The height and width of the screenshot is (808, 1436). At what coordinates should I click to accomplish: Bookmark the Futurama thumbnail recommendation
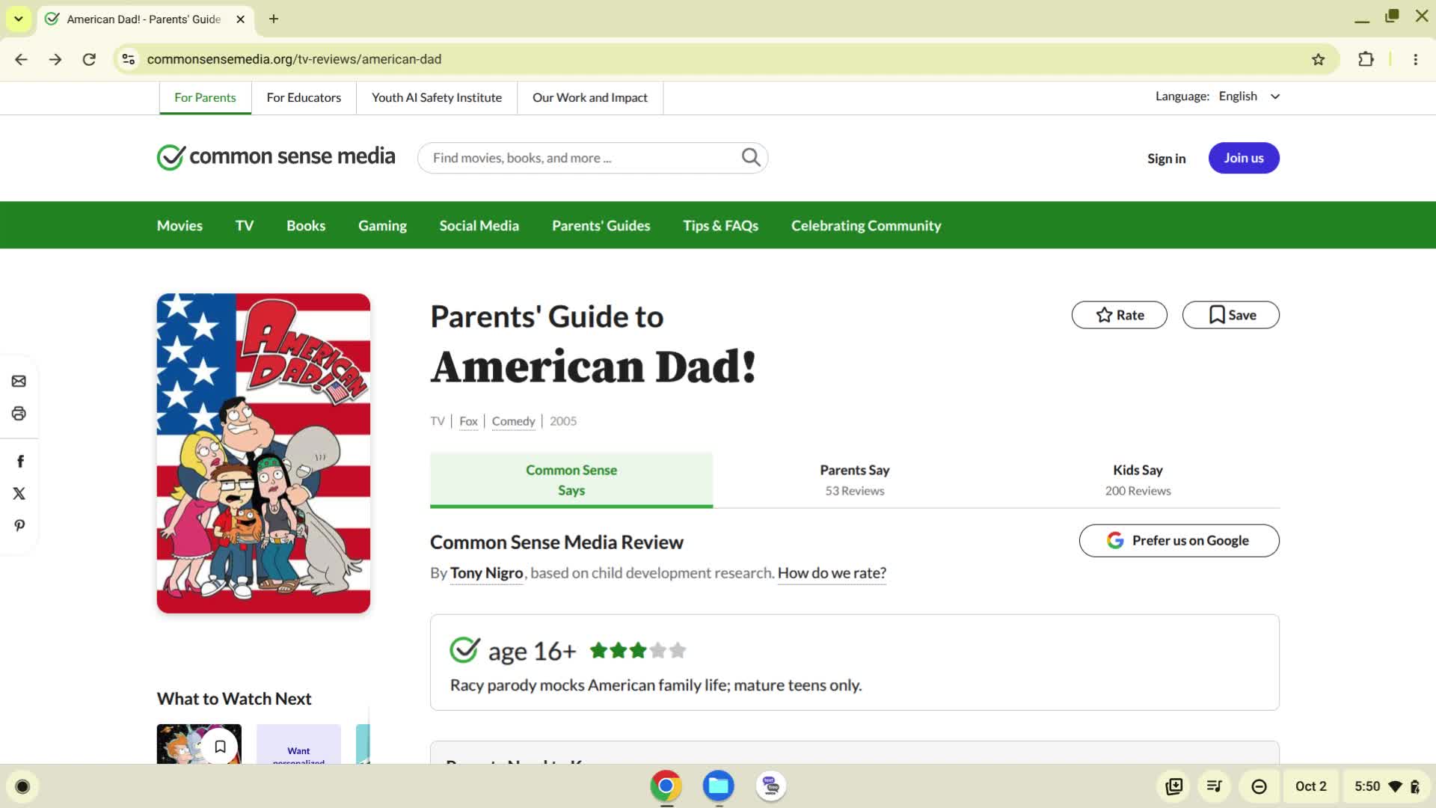click(220, 746)
